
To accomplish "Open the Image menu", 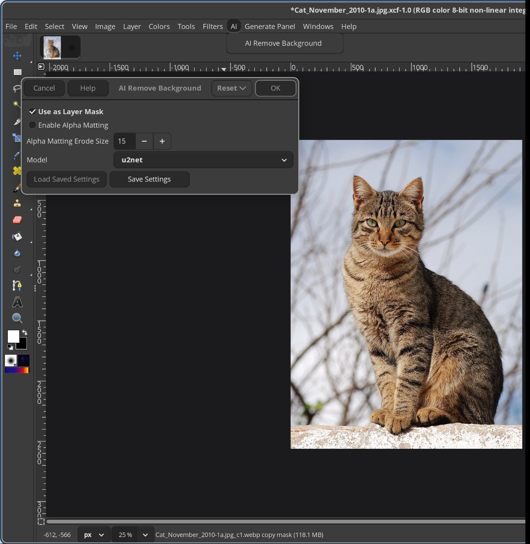I will [x=105, y=26].
